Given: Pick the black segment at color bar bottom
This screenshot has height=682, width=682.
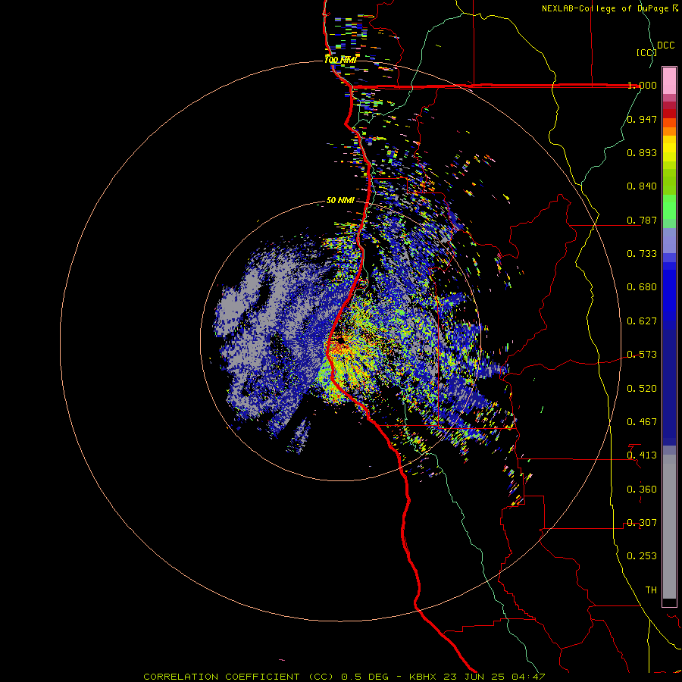Looking at the screenshot, I should [669, 602].
